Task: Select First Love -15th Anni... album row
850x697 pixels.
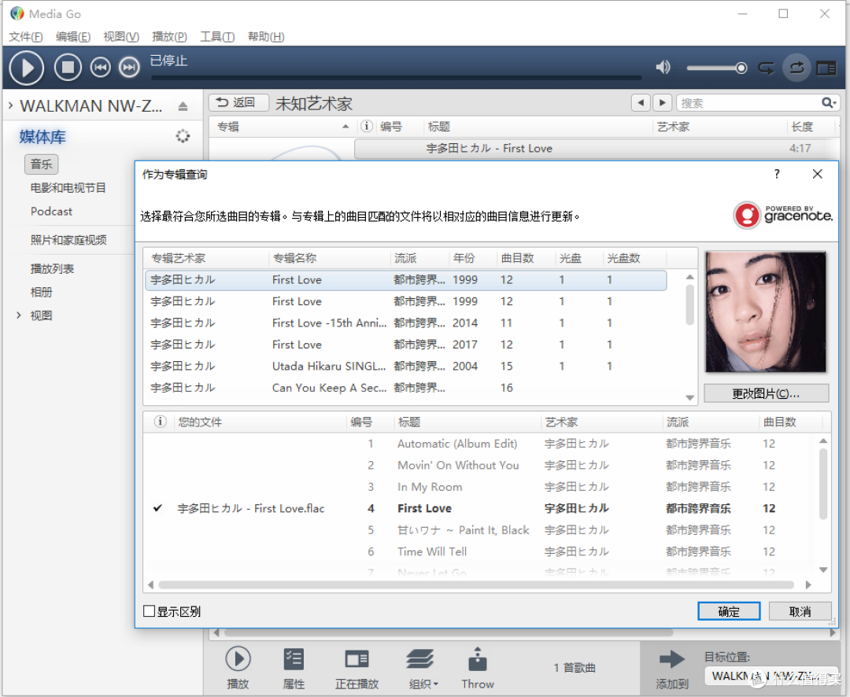Action: [x=405, y=323]
